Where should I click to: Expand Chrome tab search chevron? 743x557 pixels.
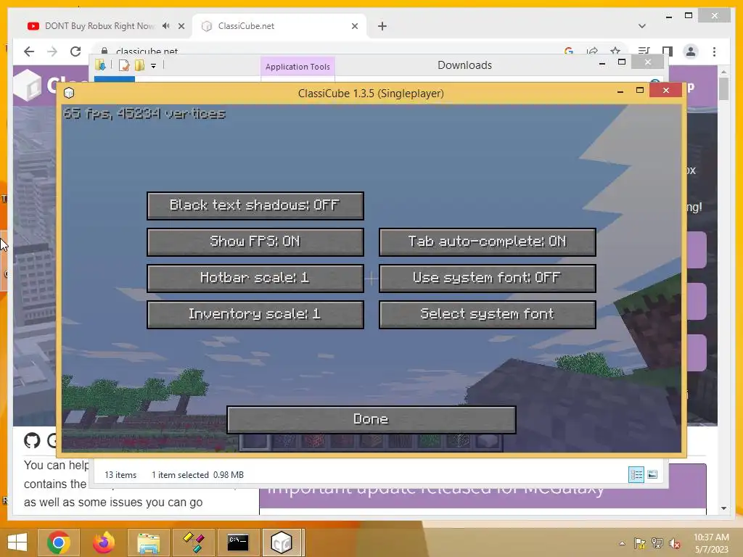coord(642,26)
